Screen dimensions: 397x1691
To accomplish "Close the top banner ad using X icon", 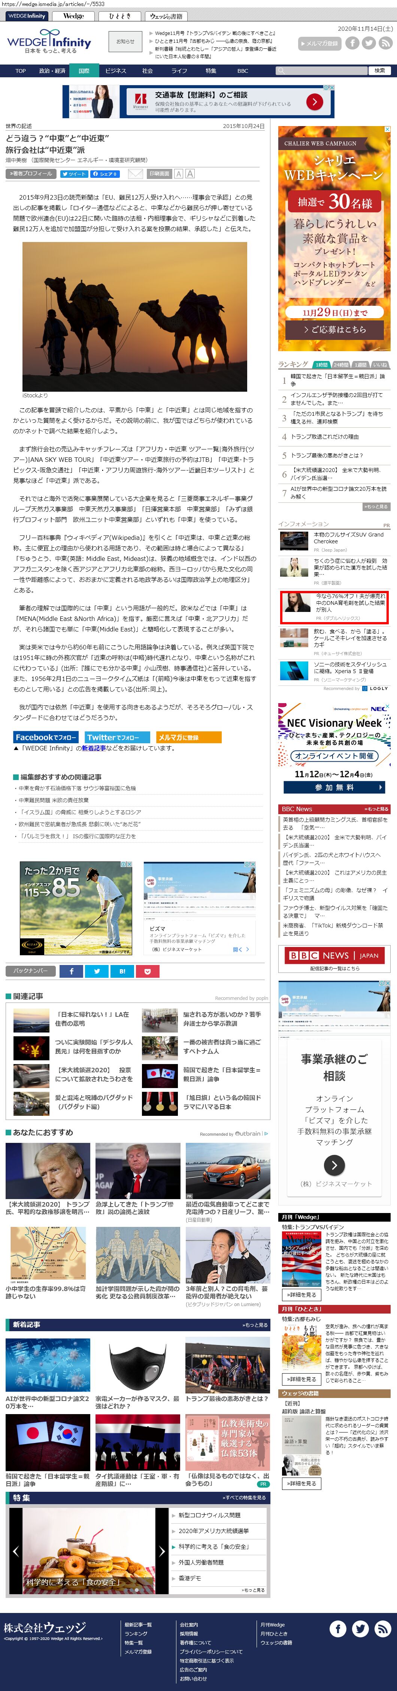I will point(332,87).
